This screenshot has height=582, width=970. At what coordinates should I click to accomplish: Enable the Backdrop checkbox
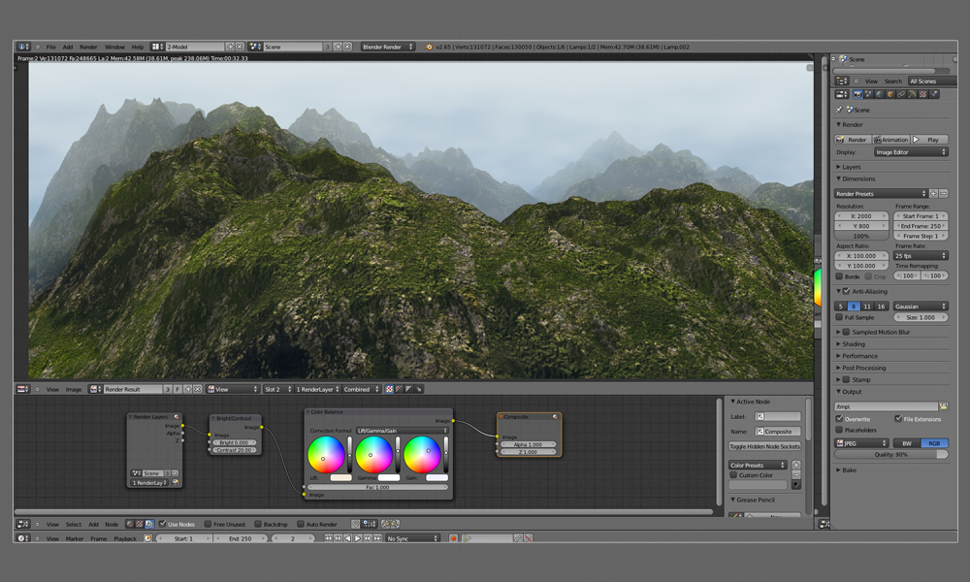257,524
